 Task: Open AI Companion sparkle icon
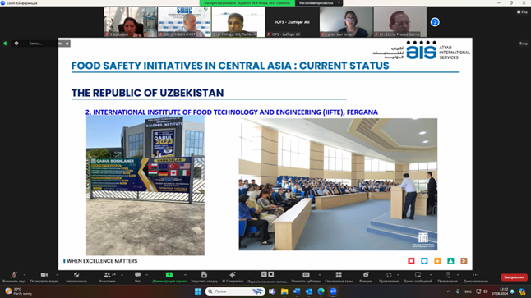[233, 275]
